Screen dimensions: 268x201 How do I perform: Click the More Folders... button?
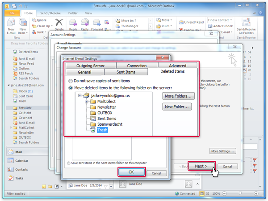click(x=178, y=96)
